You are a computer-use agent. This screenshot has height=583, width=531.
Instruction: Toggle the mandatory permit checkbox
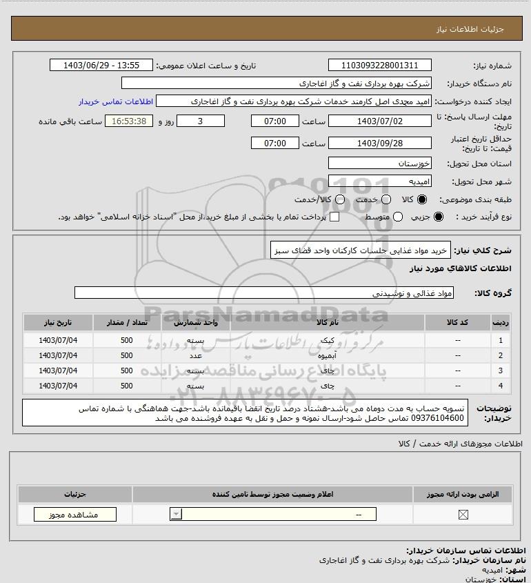[x=463, y=515]
